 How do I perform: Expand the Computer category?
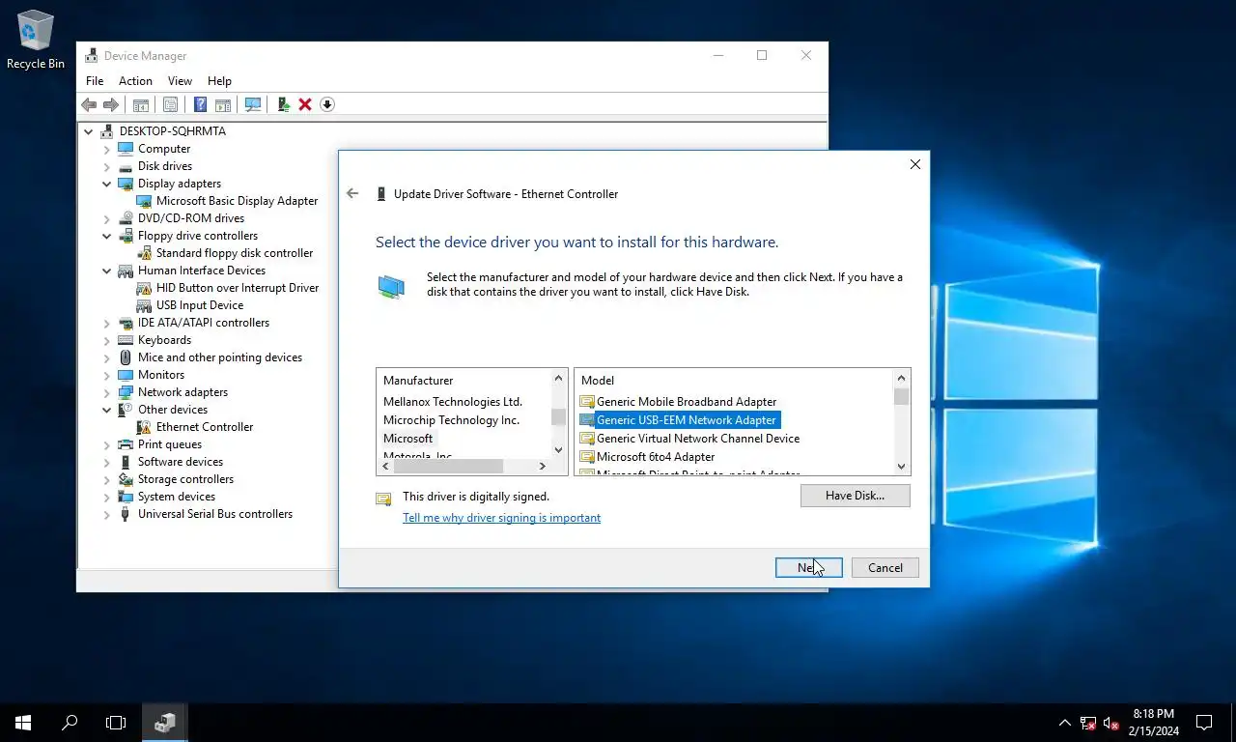coord(107,149)
